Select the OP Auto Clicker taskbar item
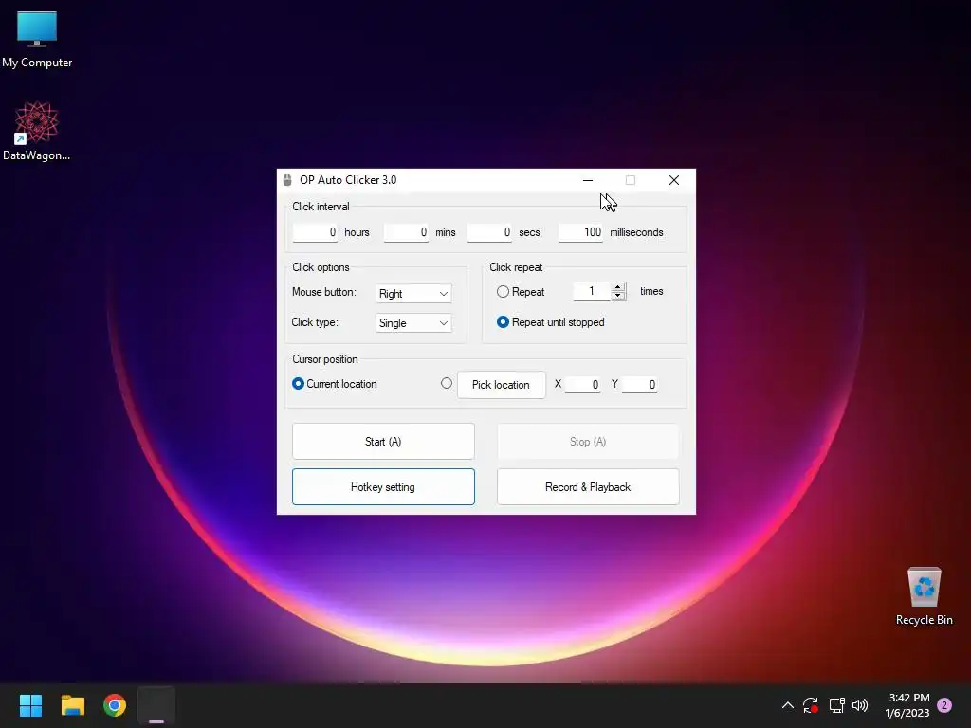Viewport: 971px width, 728px height. [156, 705]
